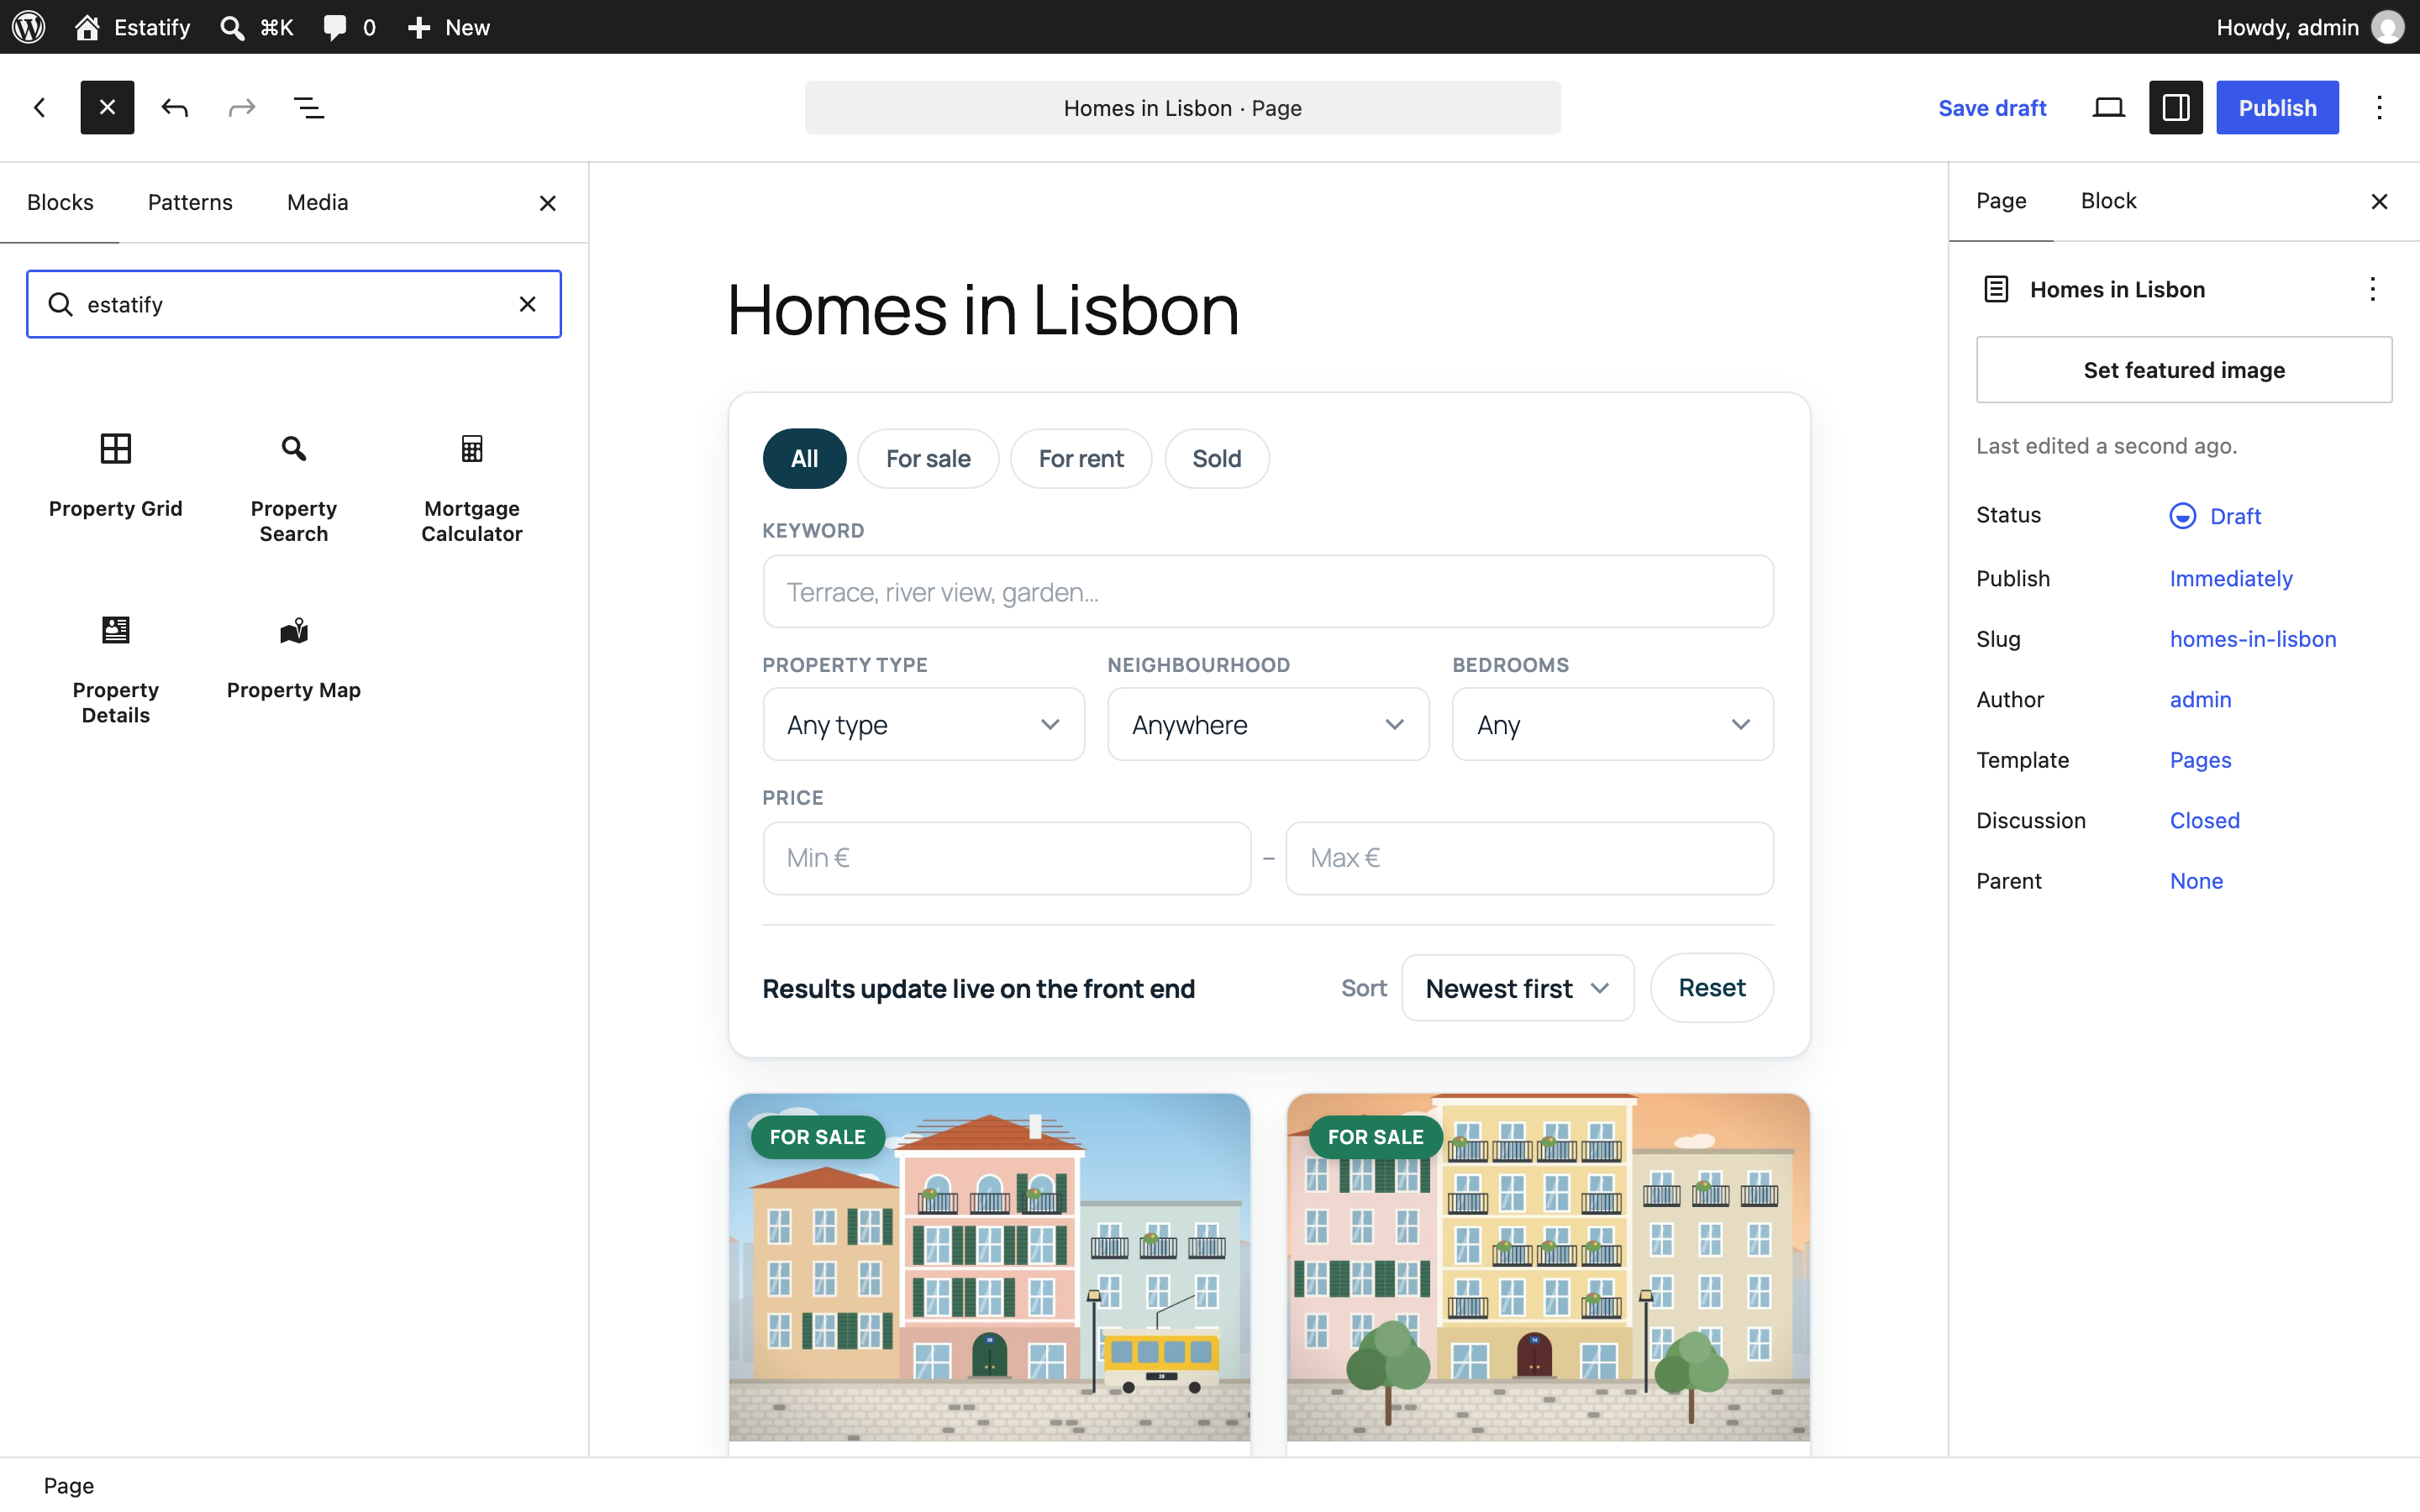Select the Sold filter pill
Viewport: 2420px width, 1512px height.
1217,459
